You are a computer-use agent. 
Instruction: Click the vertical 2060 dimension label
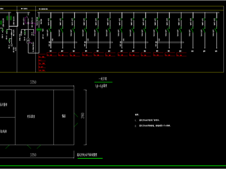(83, 115)
